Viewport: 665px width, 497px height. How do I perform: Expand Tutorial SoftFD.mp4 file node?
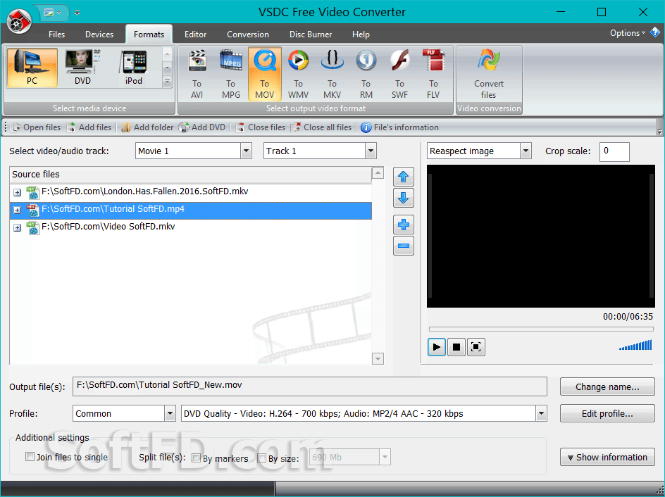[17, 210]
